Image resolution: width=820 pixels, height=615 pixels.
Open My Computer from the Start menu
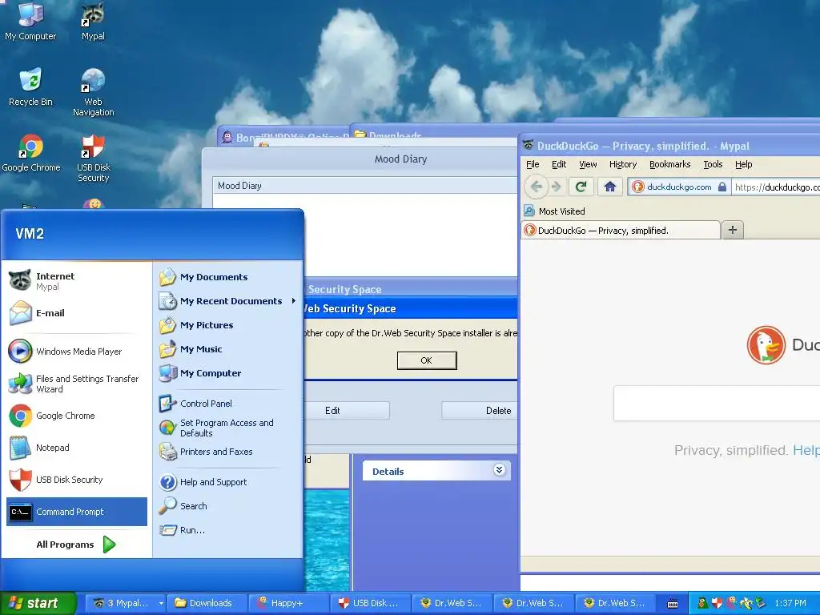tap(228, 373)
